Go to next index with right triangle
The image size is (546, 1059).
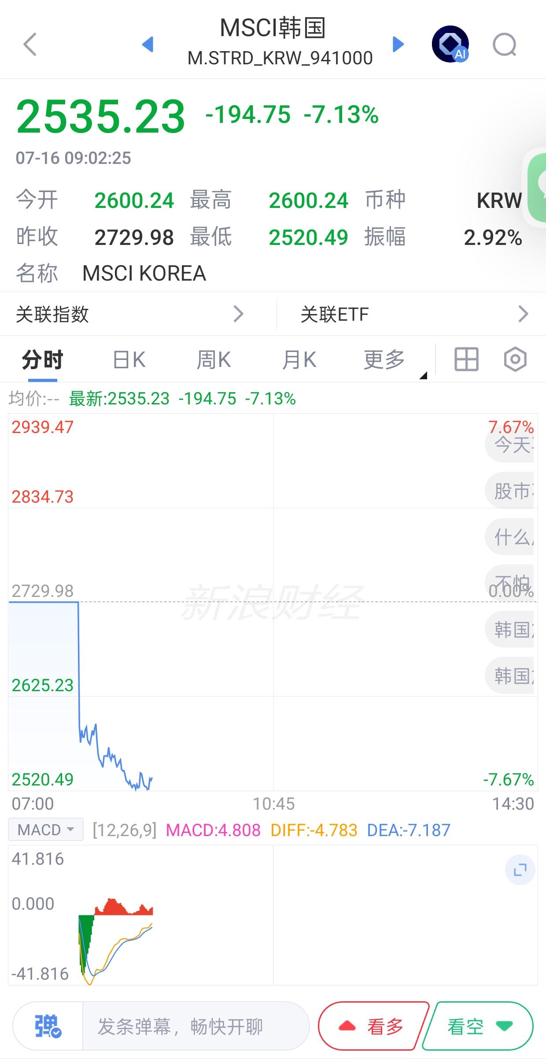(x=398, y=44)
